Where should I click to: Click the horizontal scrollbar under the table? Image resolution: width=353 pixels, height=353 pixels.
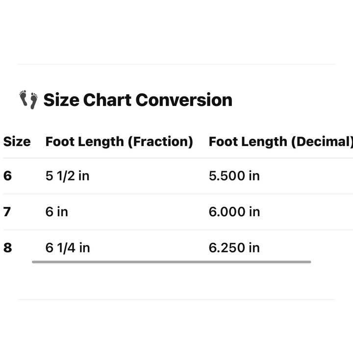coord(172,262)
